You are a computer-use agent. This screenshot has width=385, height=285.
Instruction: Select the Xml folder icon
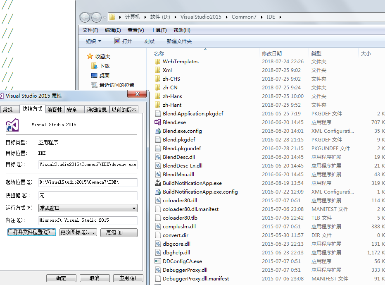coord(158,70)
